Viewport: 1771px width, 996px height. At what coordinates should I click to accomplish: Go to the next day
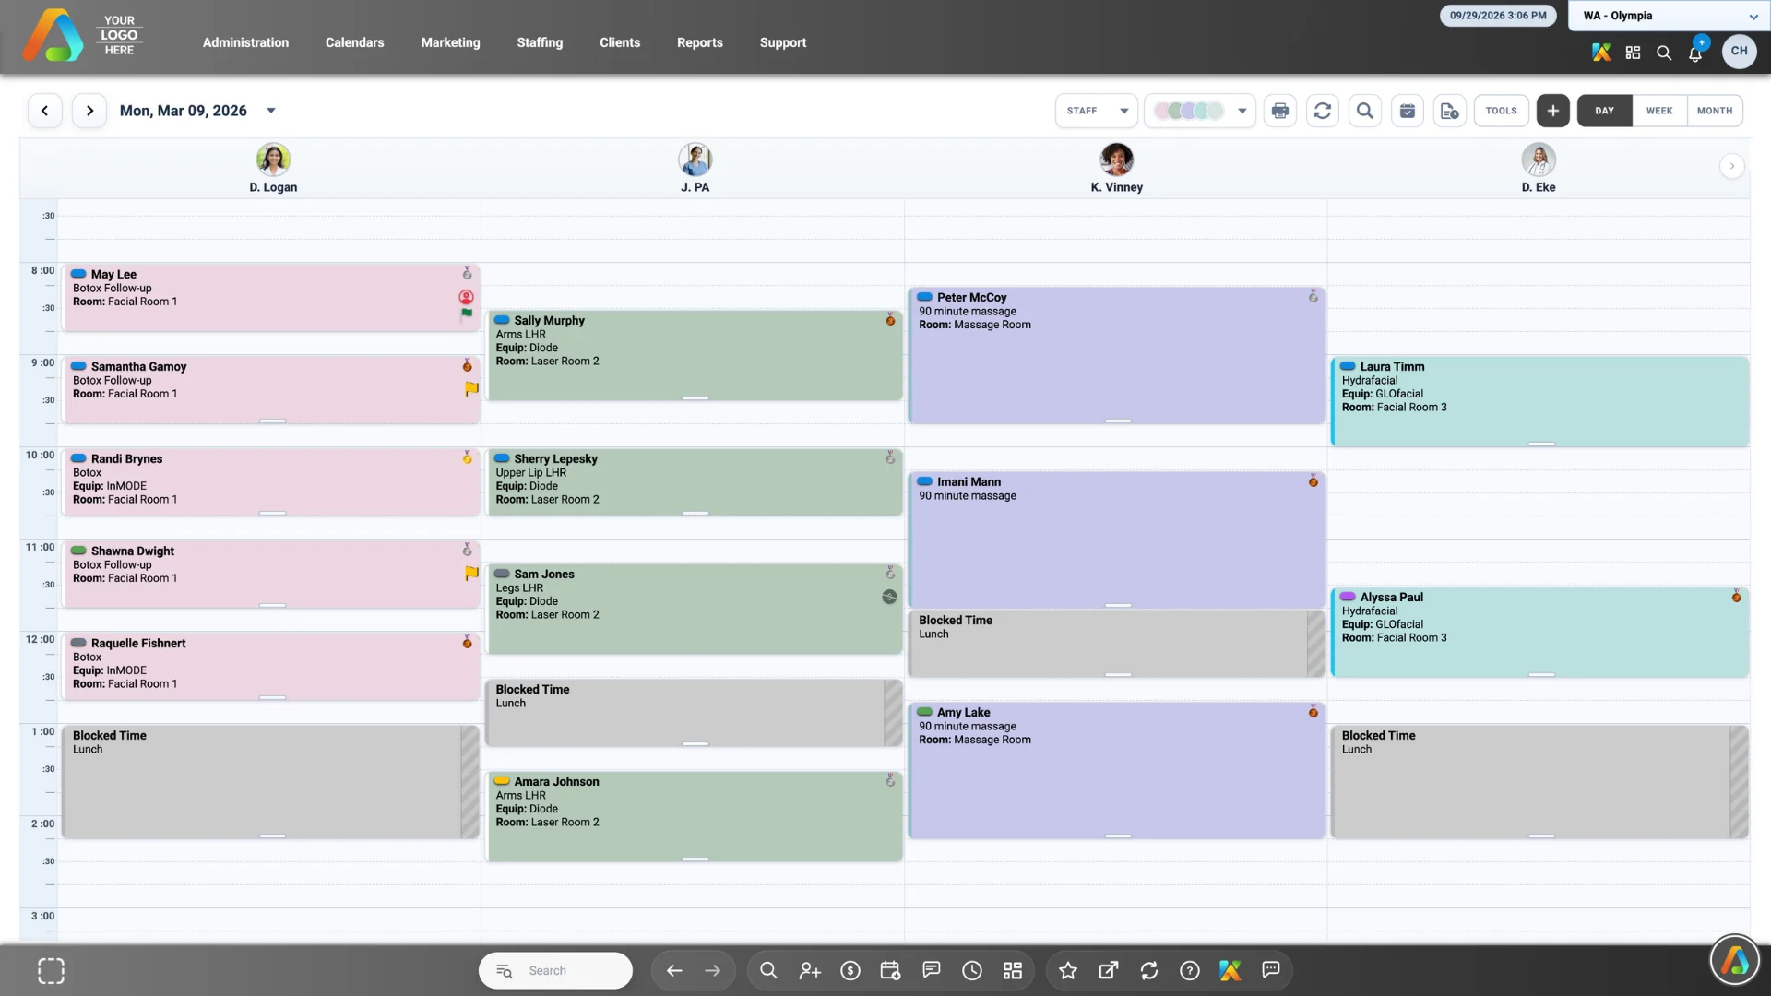click(x=89, y=111)
